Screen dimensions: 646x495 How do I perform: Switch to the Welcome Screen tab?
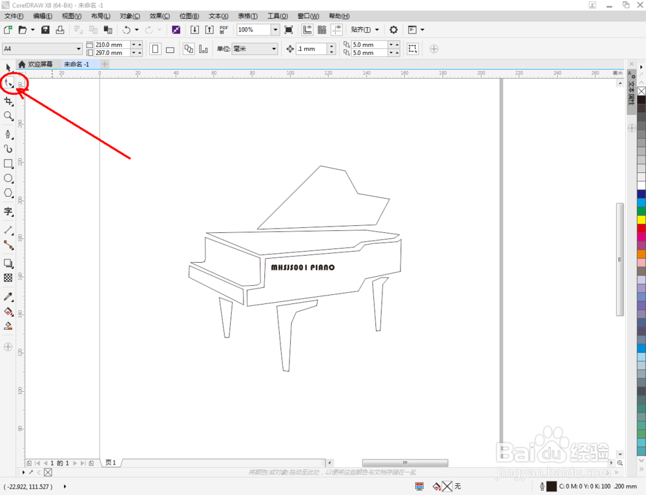coord(36,64)
